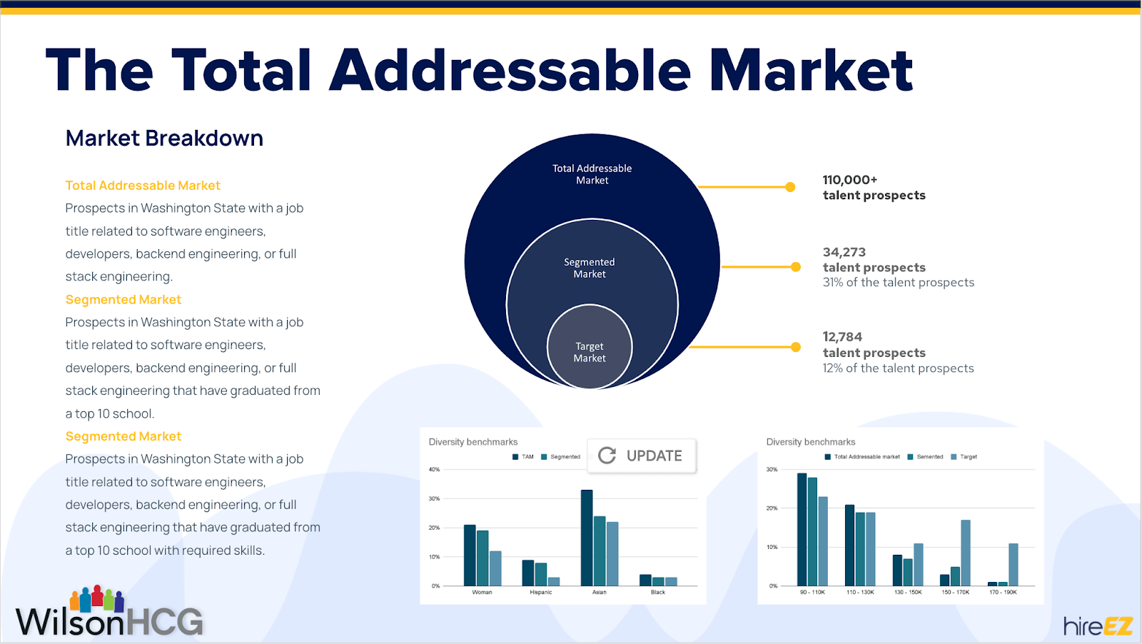Select the 34,273 figure
1142x644 pixels.
pyautogui.click(x=844, y=252)
